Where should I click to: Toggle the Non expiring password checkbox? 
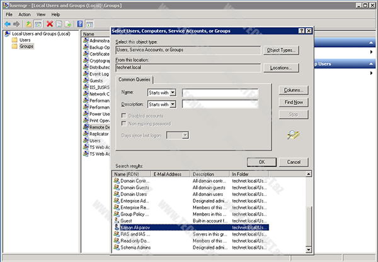pos(123,124)
